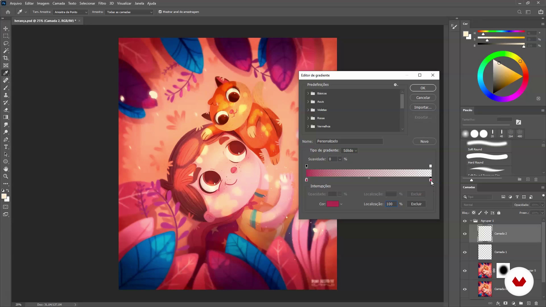Expand the Violetas presets folder
The width and height of the screenshot is (546, 307).
tap(308, 110)
